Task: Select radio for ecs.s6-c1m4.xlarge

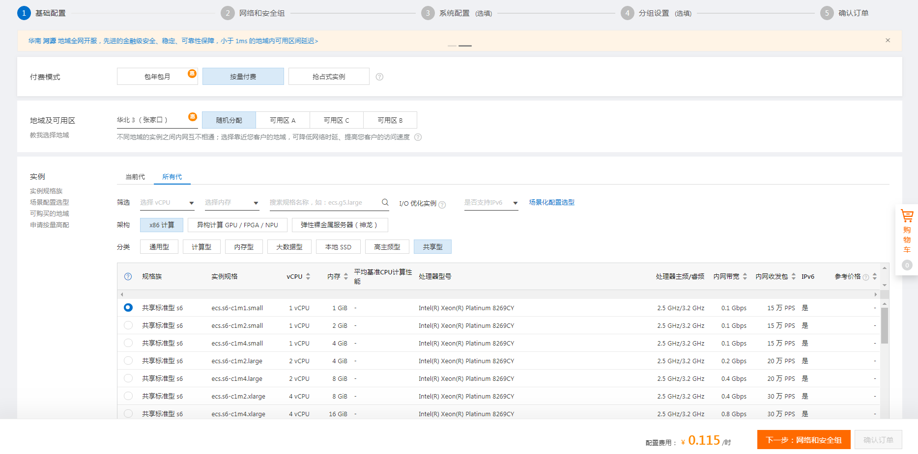Action: point(128,413)
